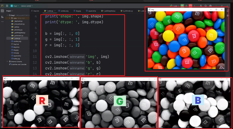
Task: Minimize the 'b' channel window
Action: point(66,79)
